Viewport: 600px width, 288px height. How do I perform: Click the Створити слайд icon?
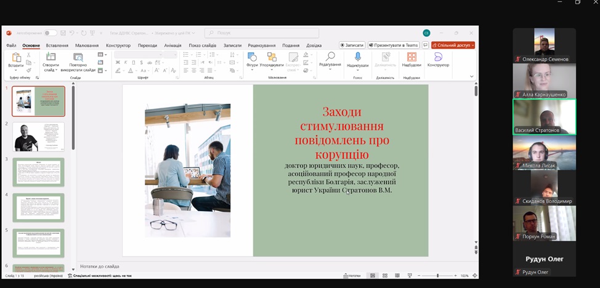click(51, 57)
